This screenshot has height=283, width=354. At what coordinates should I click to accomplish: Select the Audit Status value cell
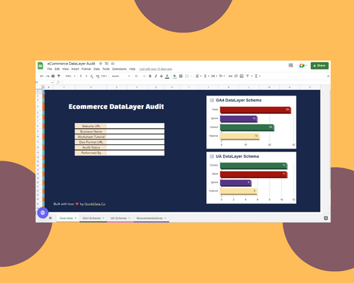[x=135, y=147]
